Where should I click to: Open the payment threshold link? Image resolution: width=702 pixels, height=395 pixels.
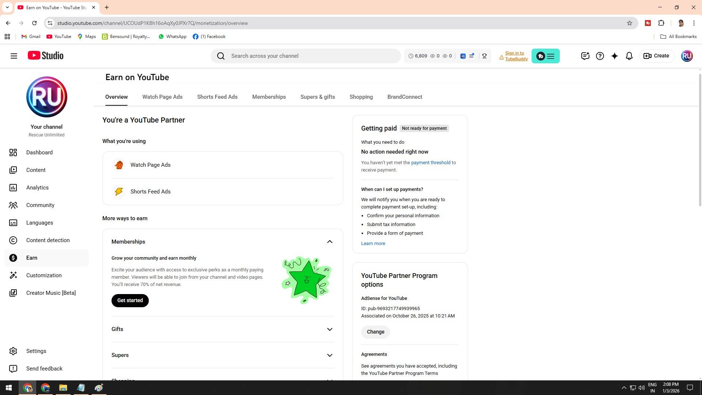[430, 163]
